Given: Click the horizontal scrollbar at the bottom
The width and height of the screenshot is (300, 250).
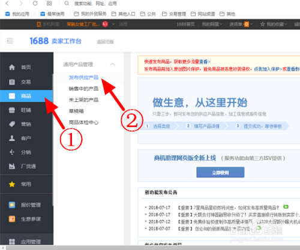Looking at the screenshot, I should pyautogui.click(x=153, y=248).
